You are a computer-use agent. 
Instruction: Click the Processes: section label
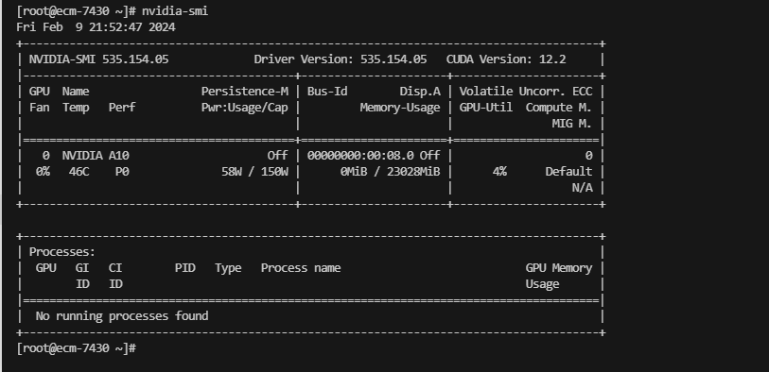[x=62, y=252]
